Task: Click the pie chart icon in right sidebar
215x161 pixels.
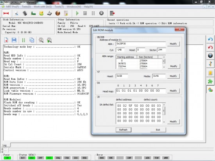Action: (x=210, y=90)
